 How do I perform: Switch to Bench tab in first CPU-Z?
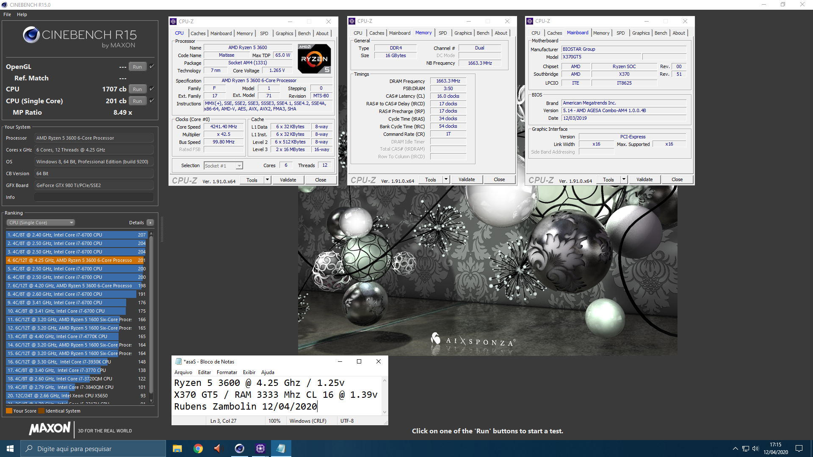click(304, 33)
